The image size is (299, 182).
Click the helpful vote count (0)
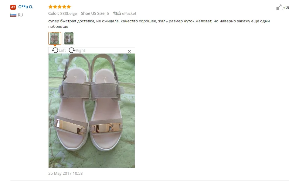[287, 8]
